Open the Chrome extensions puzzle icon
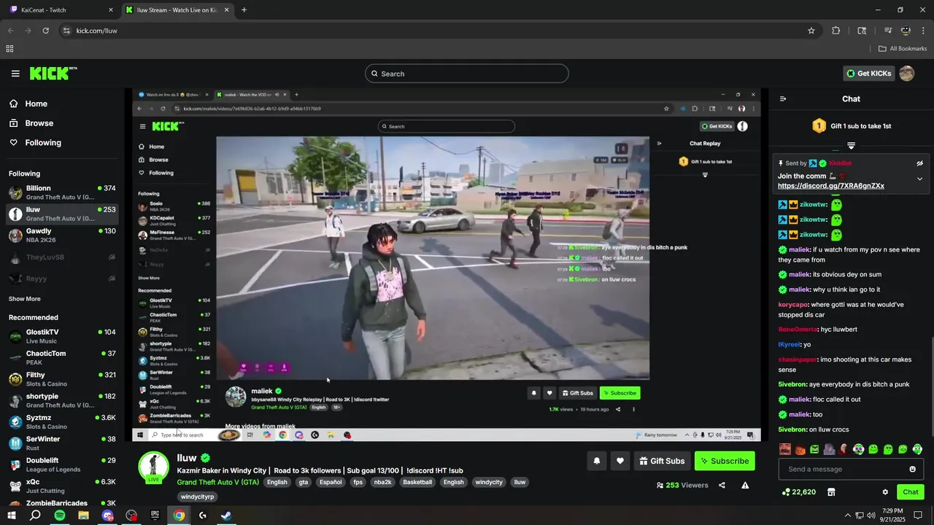Viewport: 934px width, 525px height. click(x=836, y=31)
